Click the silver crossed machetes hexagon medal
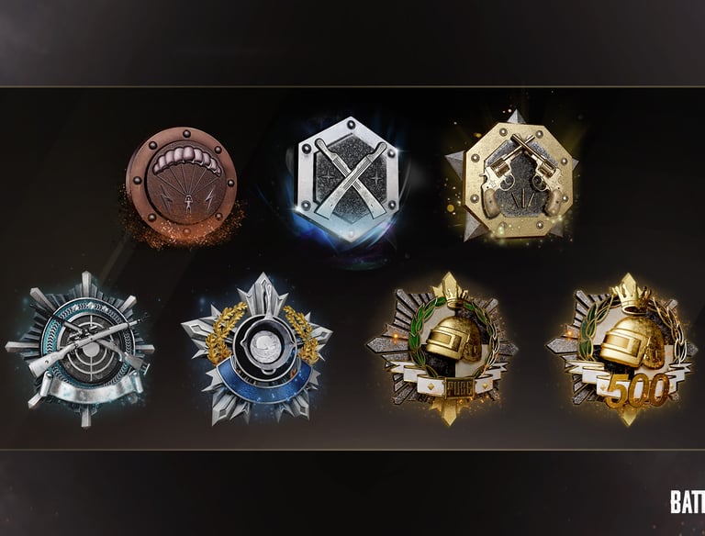 [350, 180]
